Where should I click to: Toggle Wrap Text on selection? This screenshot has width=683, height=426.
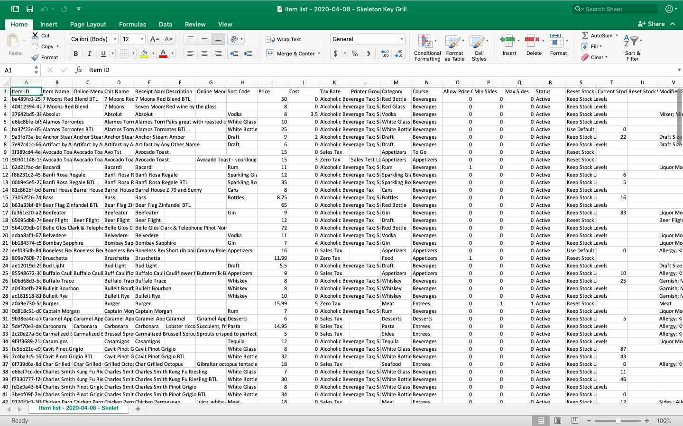coord(284,39)
